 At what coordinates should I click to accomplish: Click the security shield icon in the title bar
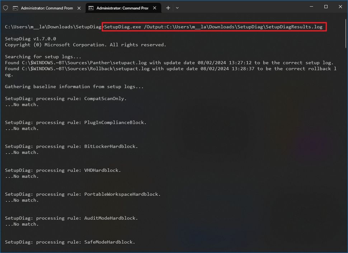[x=6, y=8]
